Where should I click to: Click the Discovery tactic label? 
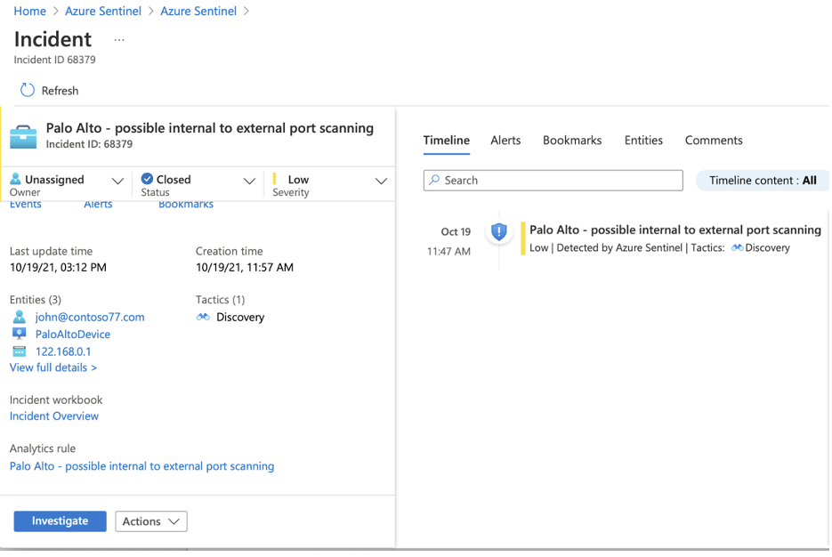point(240,318)
